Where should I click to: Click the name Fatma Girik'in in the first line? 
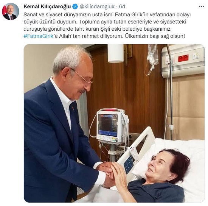pyautogui.click(x=132, y=14)
